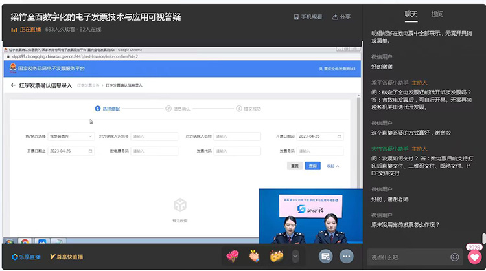Click the heart like button
Screen dimensions: 486x271
pyautogui.click(x=474, y=256)
